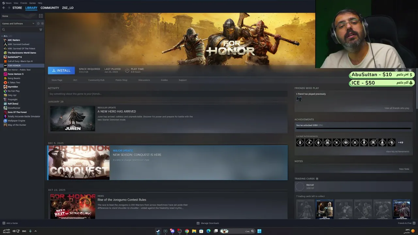Open the Games and Software dropdown
The image size is (418, 235).
(x=18, y=23)
